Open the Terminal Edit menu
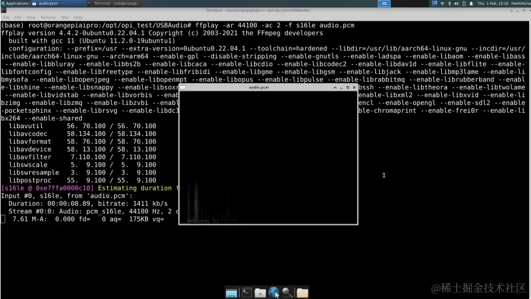Viewport: 531px width, 299px height. [18, 18]
